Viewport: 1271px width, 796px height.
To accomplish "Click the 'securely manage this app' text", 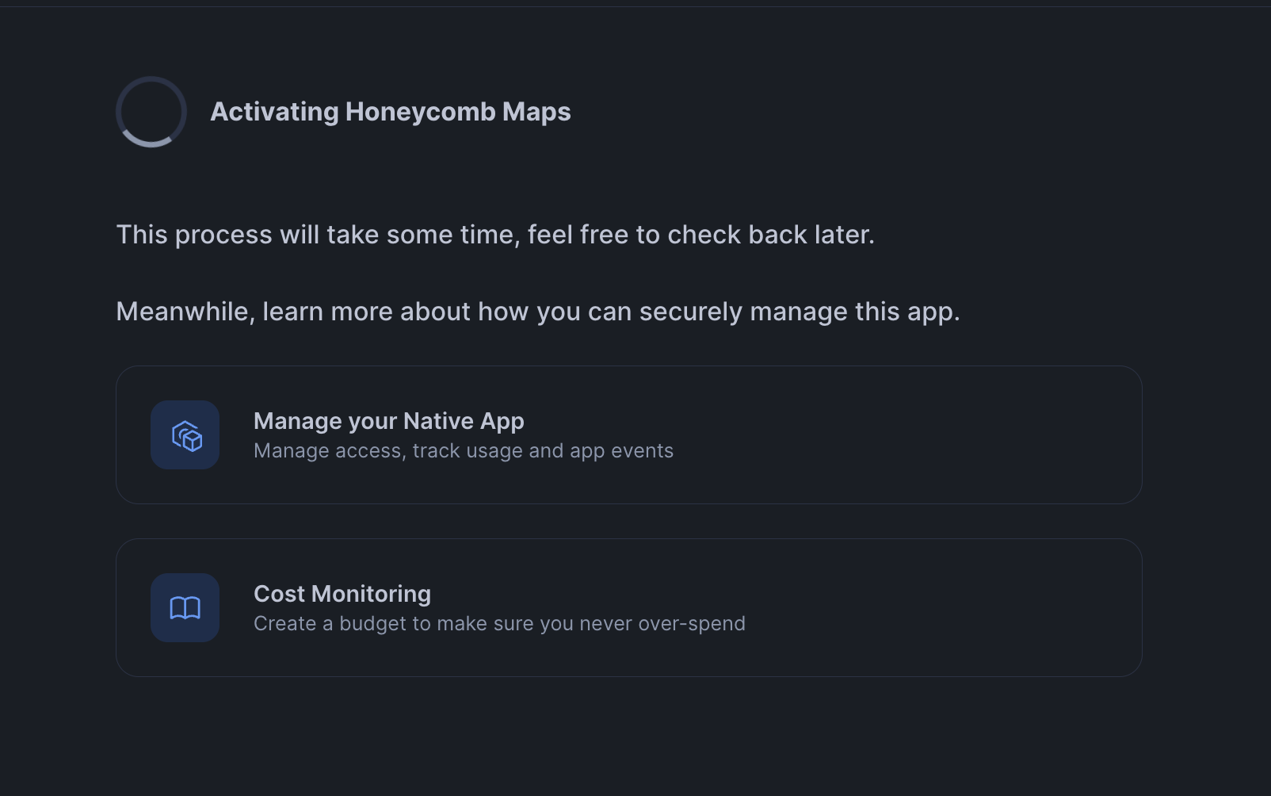I will point(537,311).
